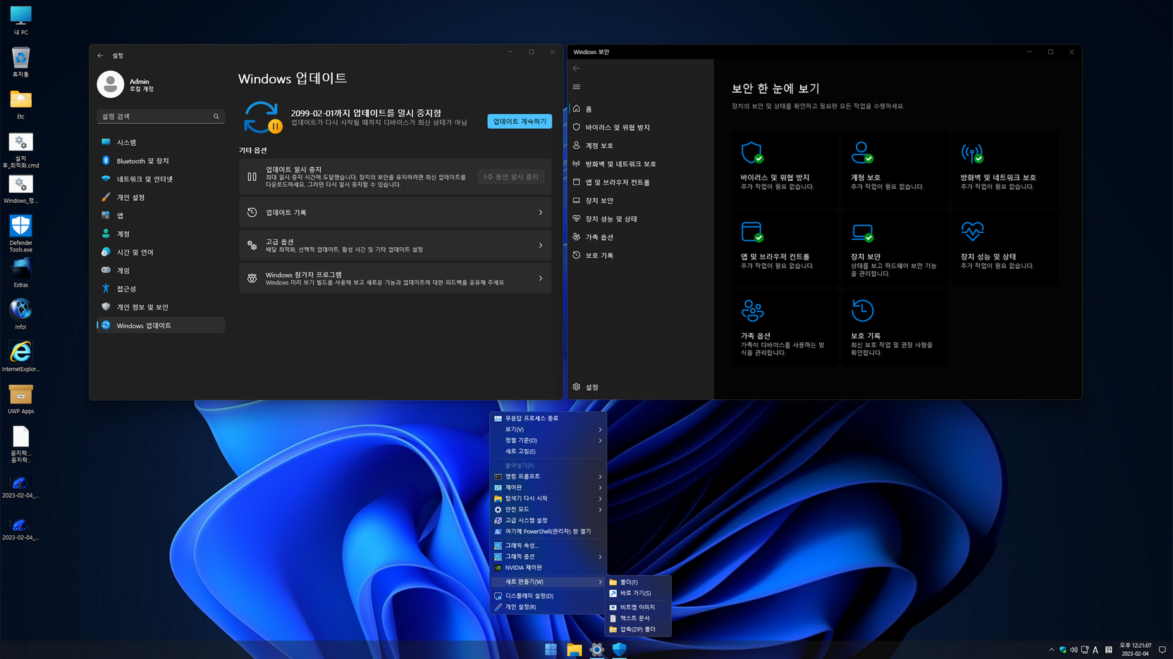Screen dimensions: 1173x659
Task: Open the volume icon in system tray
Action: 1074,650
